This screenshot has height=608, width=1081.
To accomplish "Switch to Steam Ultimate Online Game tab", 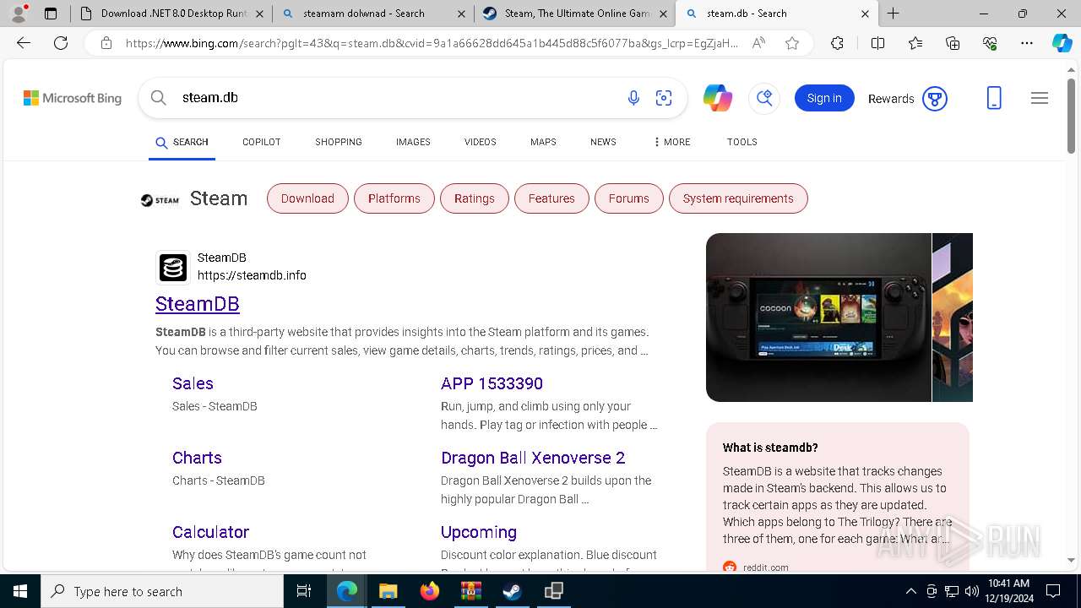I will [575, 14].
